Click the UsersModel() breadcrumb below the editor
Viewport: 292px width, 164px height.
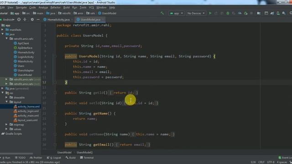(x=85, y=153)
